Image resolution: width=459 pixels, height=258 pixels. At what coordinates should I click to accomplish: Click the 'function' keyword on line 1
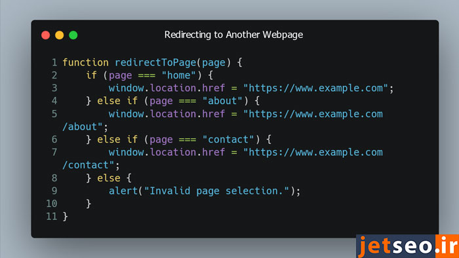pos(85,62)
